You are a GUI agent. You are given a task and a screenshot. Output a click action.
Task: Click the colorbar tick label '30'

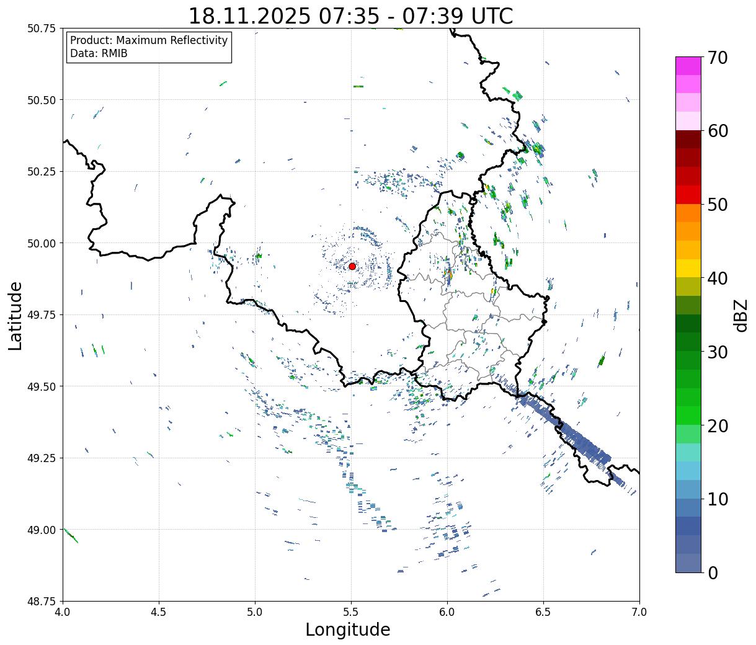coord(717,352)
